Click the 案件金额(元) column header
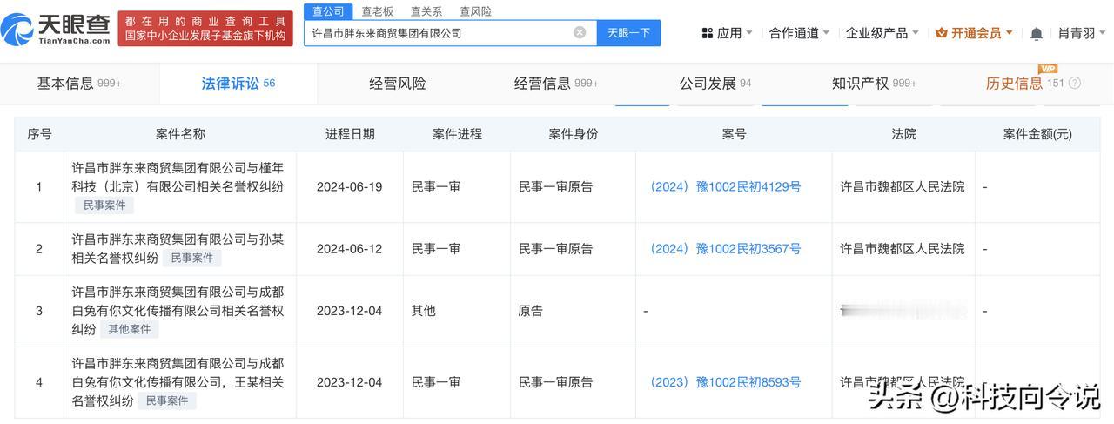 point(1037,134)
